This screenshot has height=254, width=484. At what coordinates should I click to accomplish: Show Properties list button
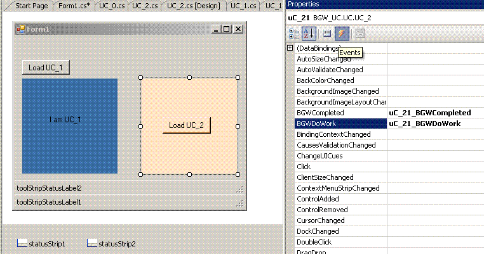(327, 34)
